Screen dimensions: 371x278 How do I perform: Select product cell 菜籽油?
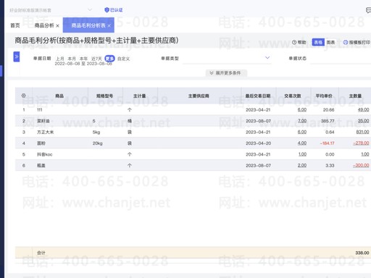[x=43, y=121]
